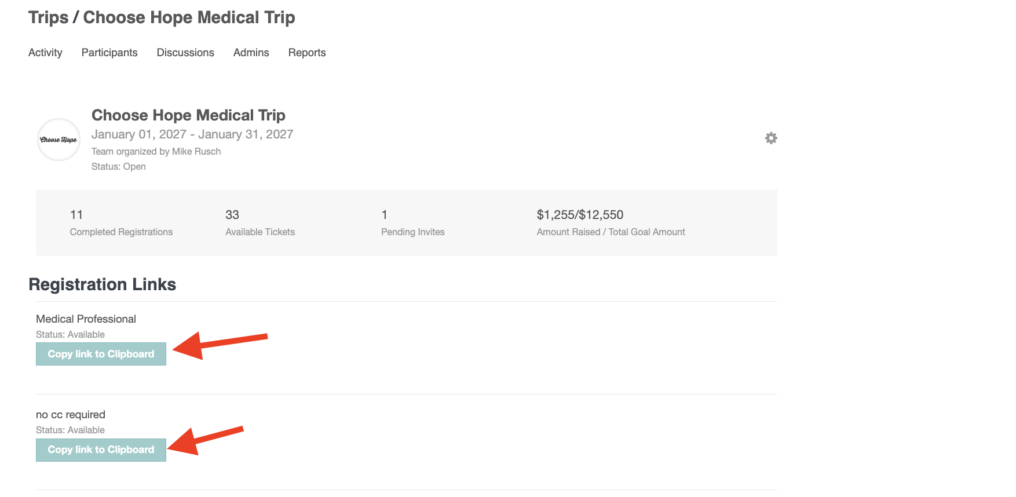The width and height of the screenshot is (1016, 497).
Task: Click the Trips breadcrumb link
Action: point(48,17)
